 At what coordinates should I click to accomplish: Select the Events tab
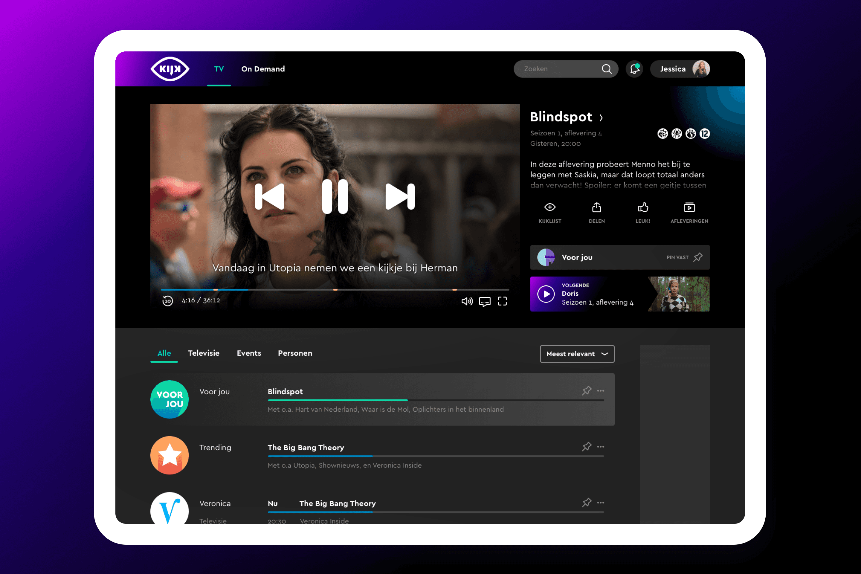click(249, 353)
